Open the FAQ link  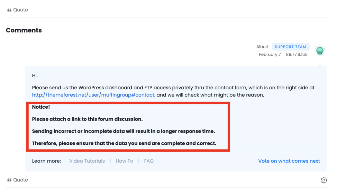click(x=149, y=161)
